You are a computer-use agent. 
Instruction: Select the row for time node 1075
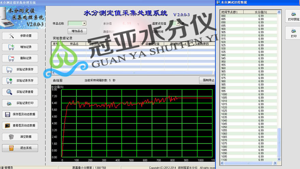coord(249,143)
